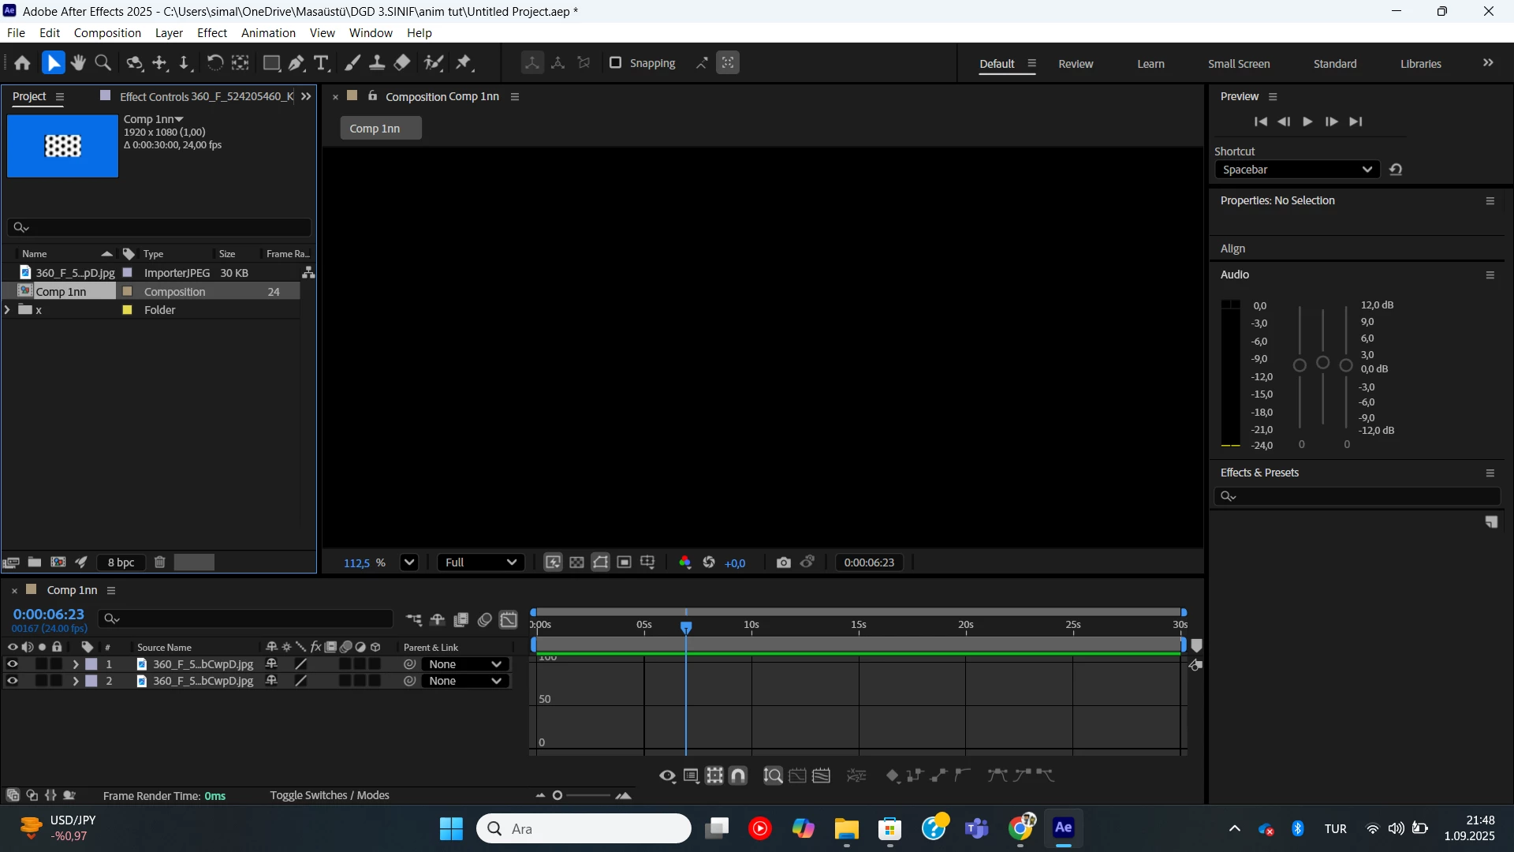1514x852 pixels.
Task: Select the Puppet Pin tool
Action: point(464,63)
